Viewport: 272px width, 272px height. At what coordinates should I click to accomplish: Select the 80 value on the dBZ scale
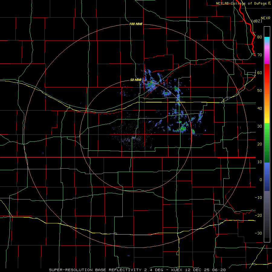coord(260,37)
